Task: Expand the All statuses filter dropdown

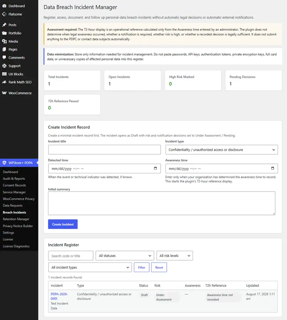Action: coord(125,255)
